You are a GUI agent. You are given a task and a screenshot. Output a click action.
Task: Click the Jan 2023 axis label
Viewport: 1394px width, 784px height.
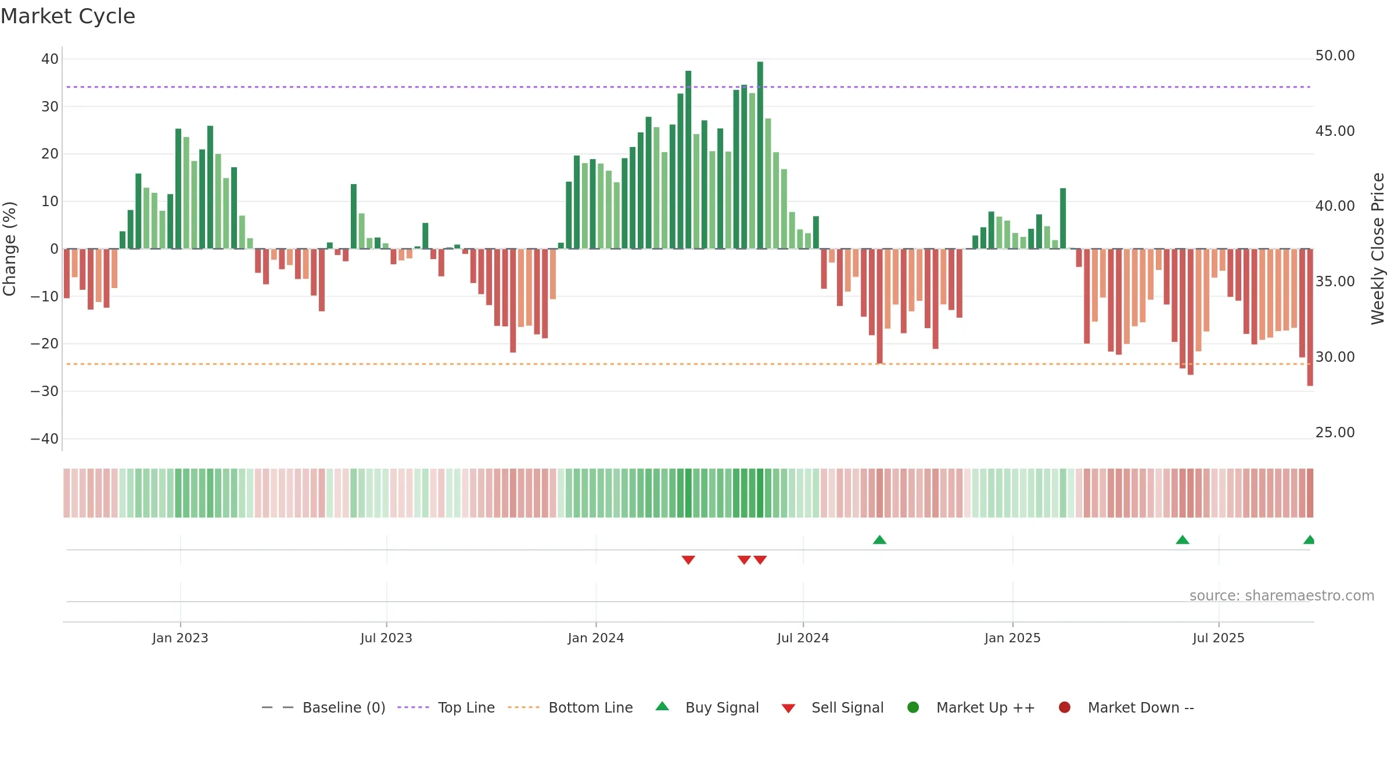tap(180, 638)
